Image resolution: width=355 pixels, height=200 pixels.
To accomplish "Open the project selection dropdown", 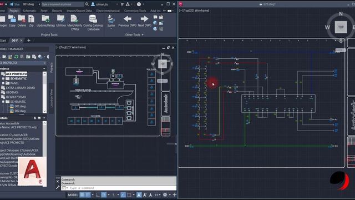I will coord(45,63).
